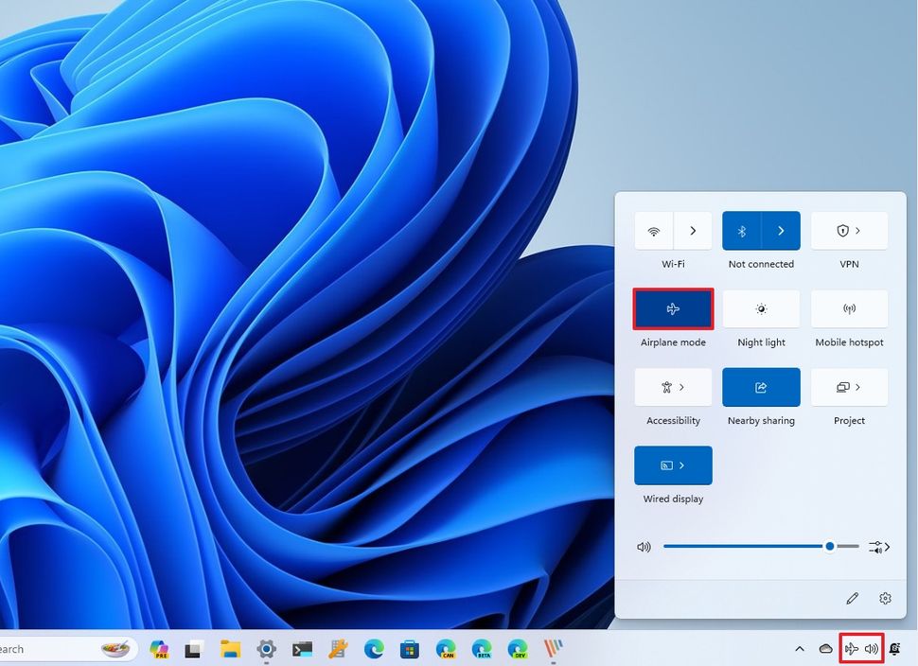
Task: Adjust the volume slider
Action: click(x=829, y=546)
